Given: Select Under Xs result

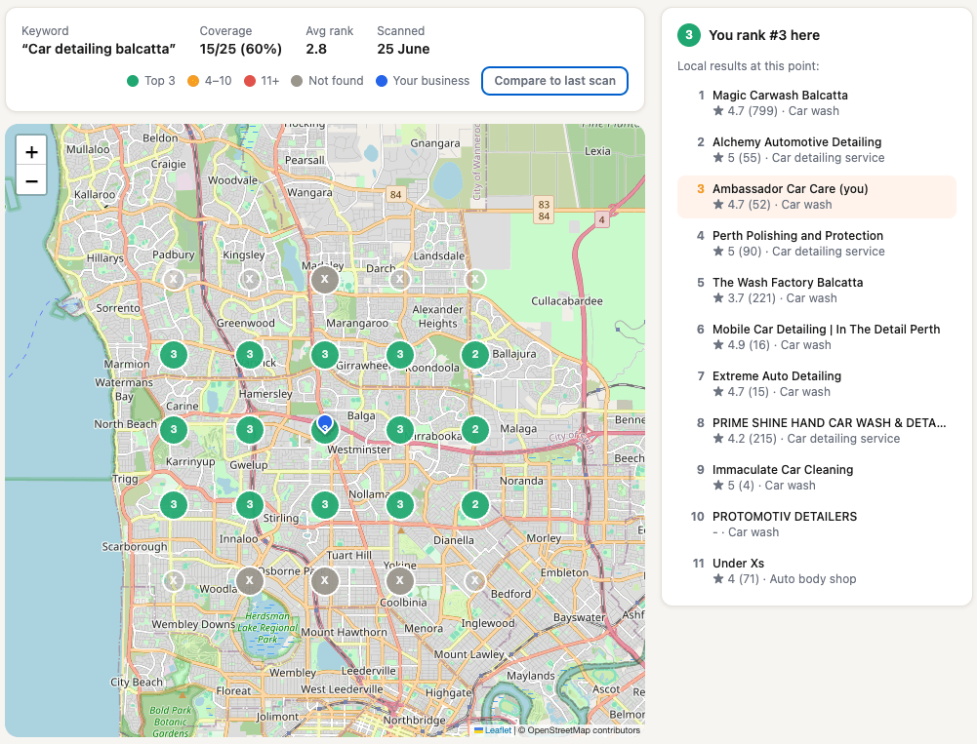Looking at the screenshot, I should tap(817, 570).
